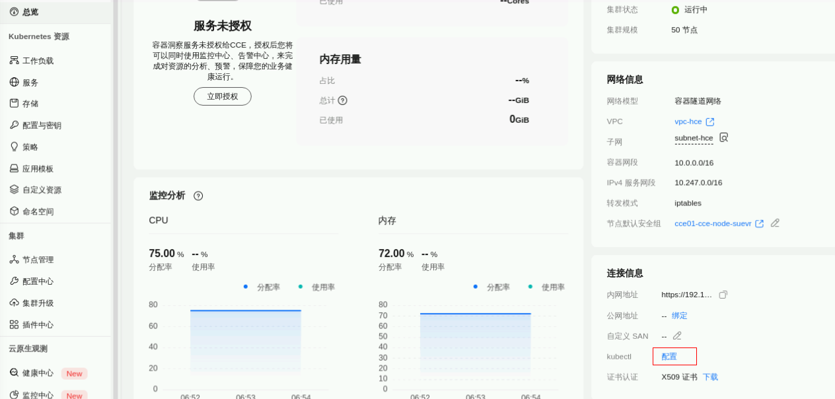Click 配置 link for kubectl
835x399 pixels.
point(669,357)
